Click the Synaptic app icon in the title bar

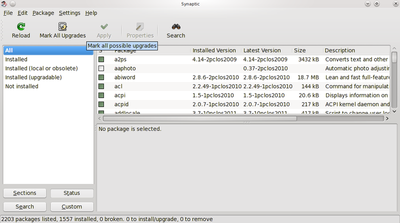coord(4,4)
